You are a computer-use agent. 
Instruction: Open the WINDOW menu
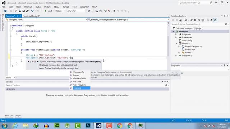click(84, 7)
